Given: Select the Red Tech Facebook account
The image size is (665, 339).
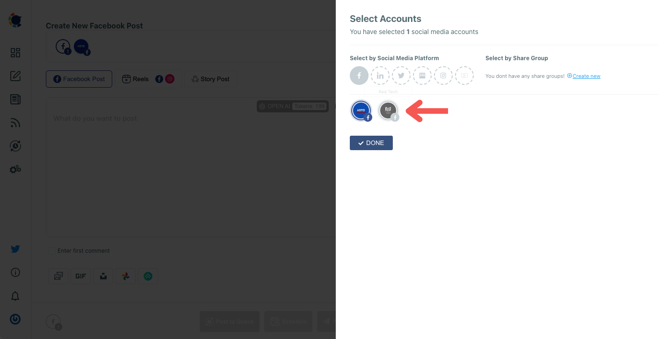Looking at the screenshot, I should click(388, 111).
